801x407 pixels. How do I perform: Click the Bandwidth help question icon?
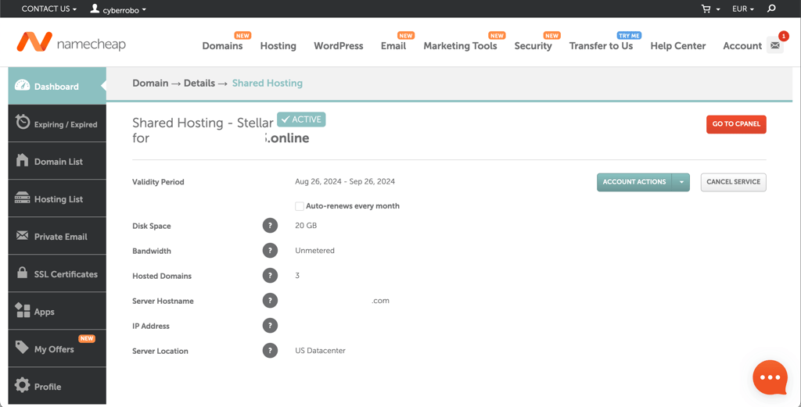coord(270,251)
